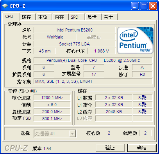Go to the 内存 tab

click(60, 17)
